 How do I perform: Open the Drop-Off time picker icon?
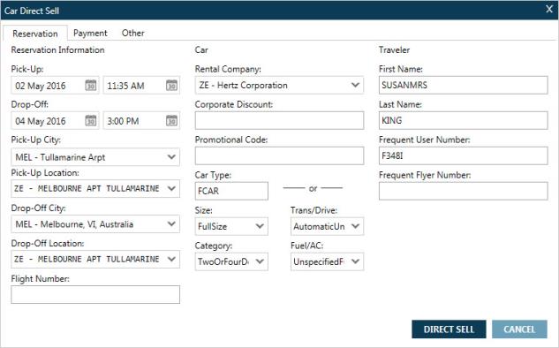pos(171,120)
